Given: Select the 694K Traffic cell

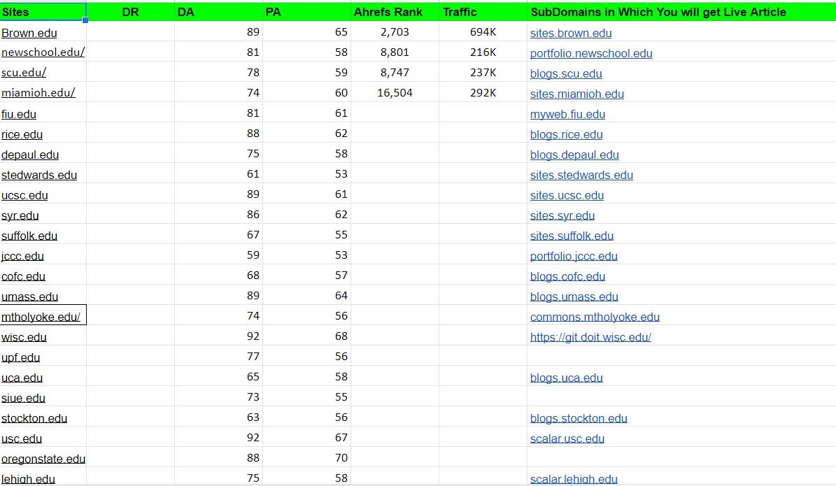Looking at the screenshot, I should [483, 32].
